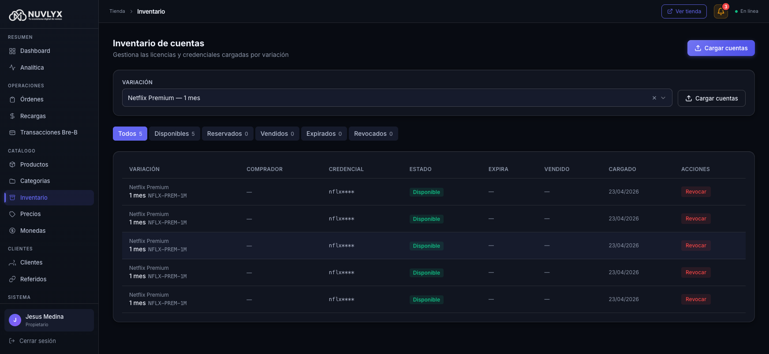Click the Recargas dollar icon
The width and height of the screenshot is (769, 354).
point(12,116)
